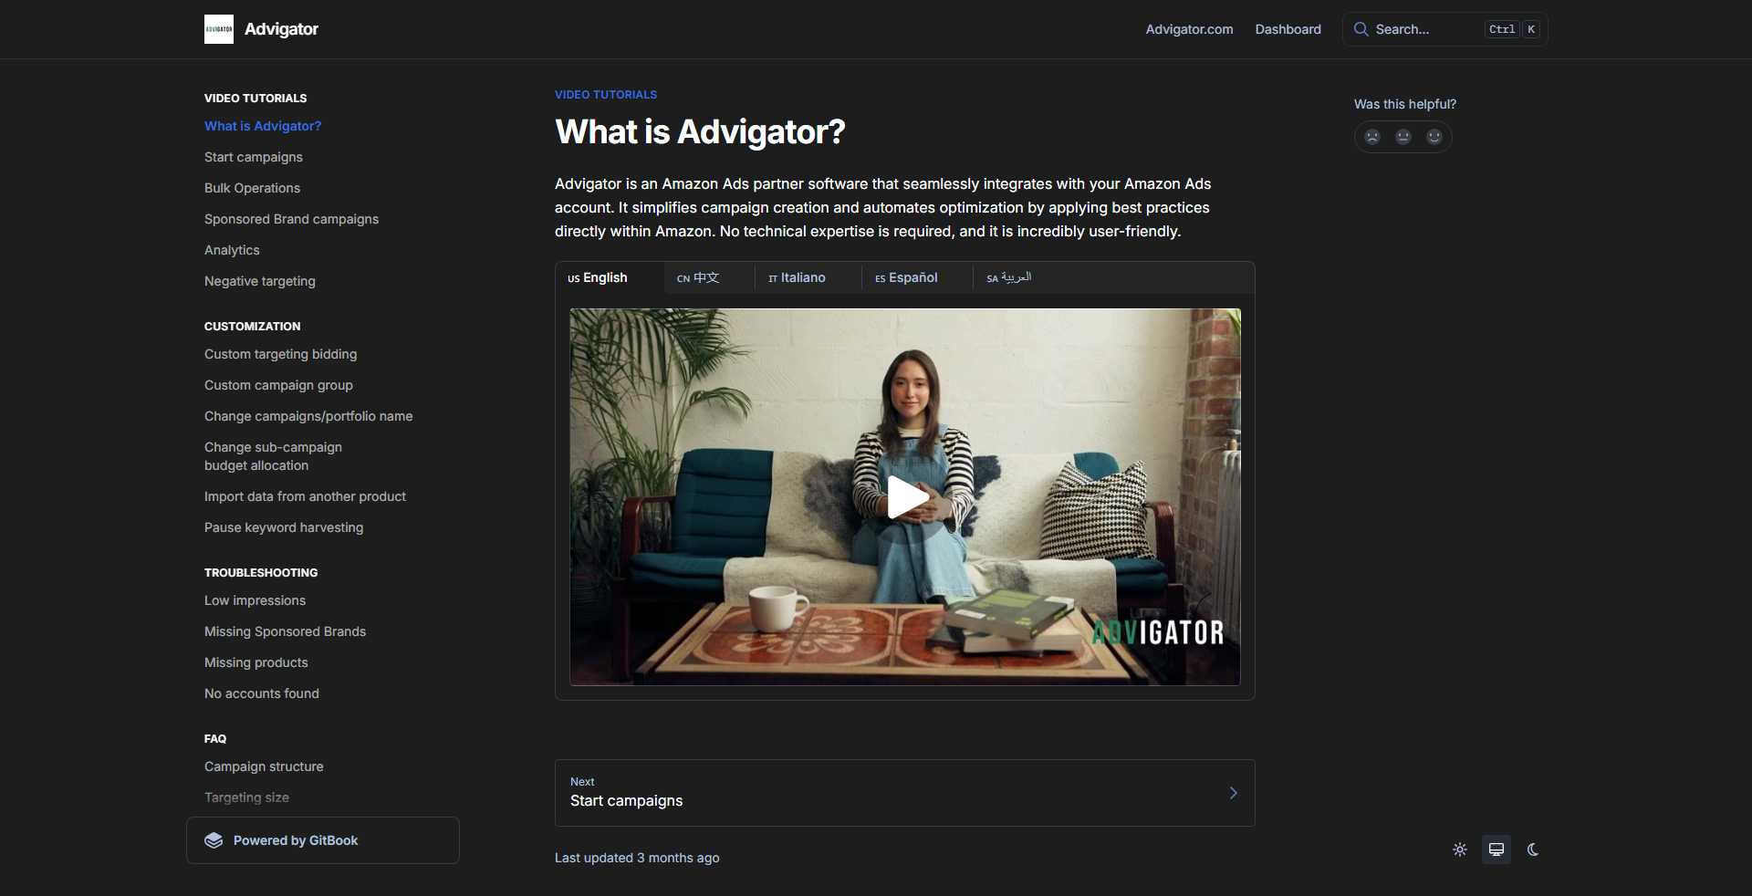Viewport: 1752px width, 896px height.
Task: Switch to the Español video tab
Action: coord(906,277)
